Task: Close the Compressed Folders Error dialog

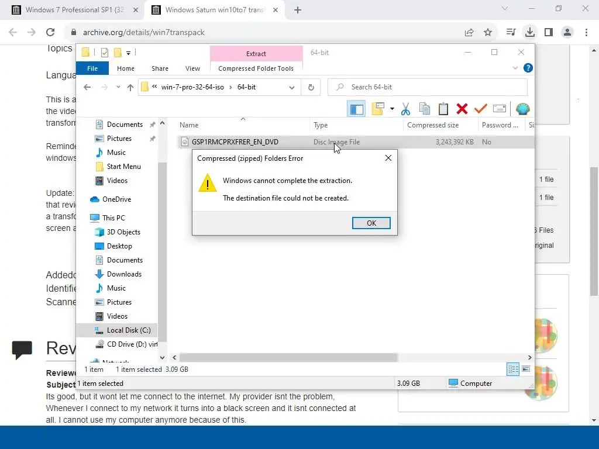Action: 388,158
